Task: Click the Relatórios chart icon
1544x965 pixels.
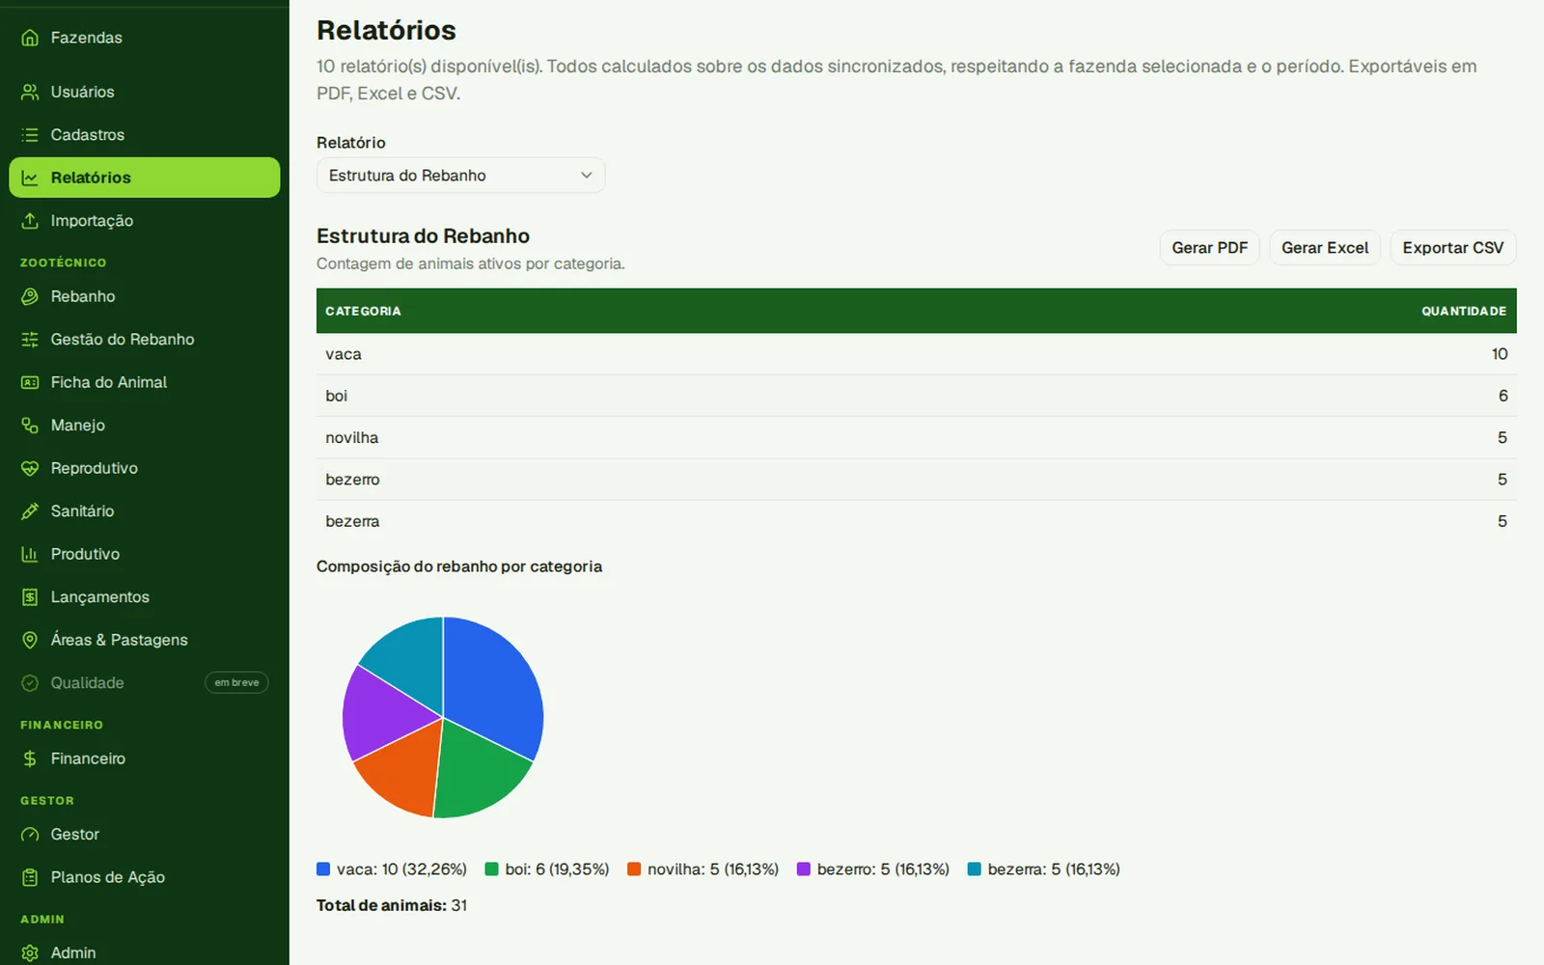Action: tap(30, 178)
